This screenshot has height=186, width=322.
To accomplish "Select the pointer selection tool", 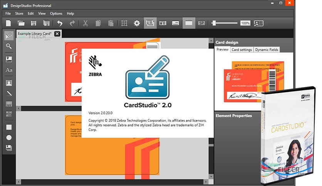I will click(9, 36).
